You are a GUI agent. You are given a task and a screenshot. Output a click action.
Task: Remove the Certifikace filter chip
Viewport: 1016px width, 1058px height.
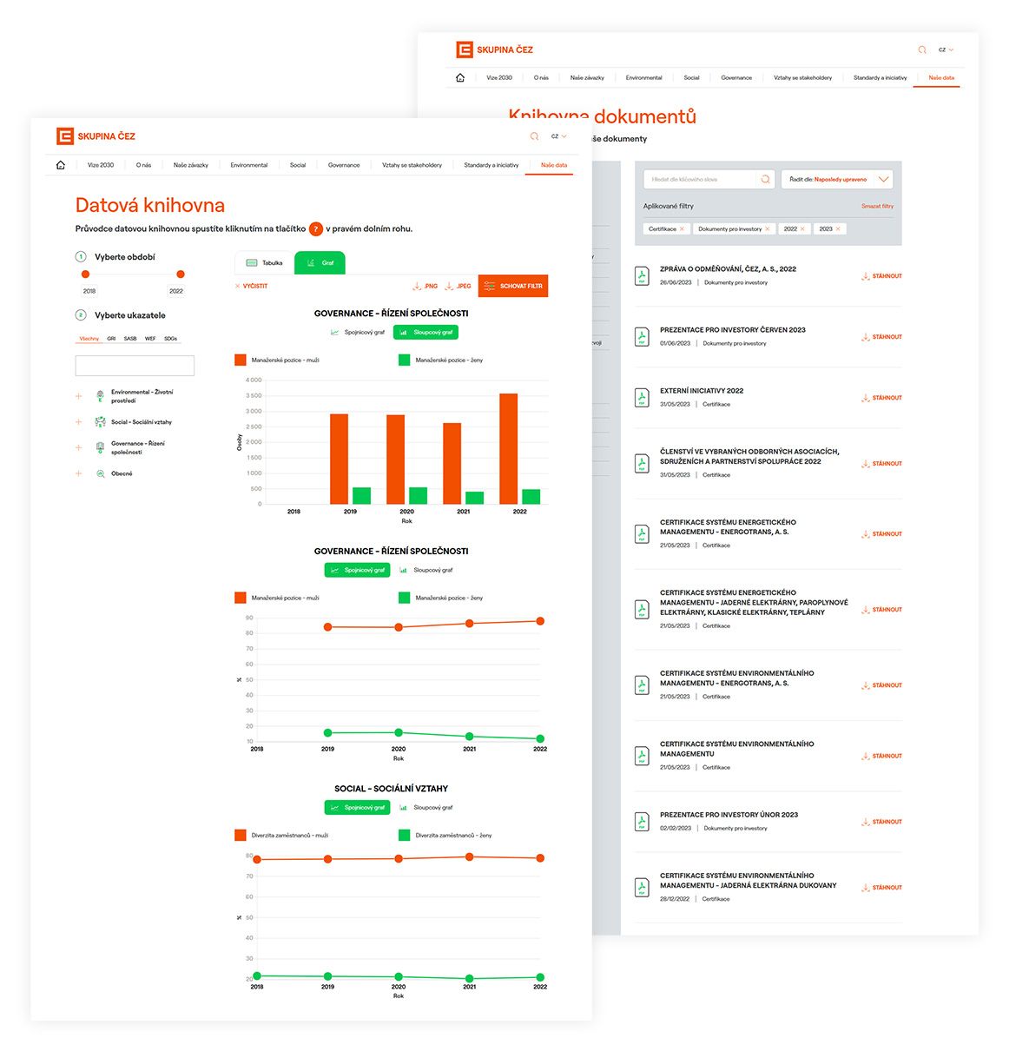click(682, 229)
